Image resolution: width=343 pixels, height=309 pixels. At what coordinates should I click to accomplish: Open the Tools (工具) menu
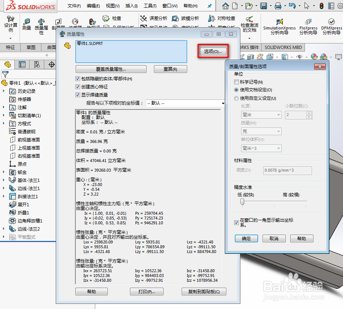tap(150, 6)
